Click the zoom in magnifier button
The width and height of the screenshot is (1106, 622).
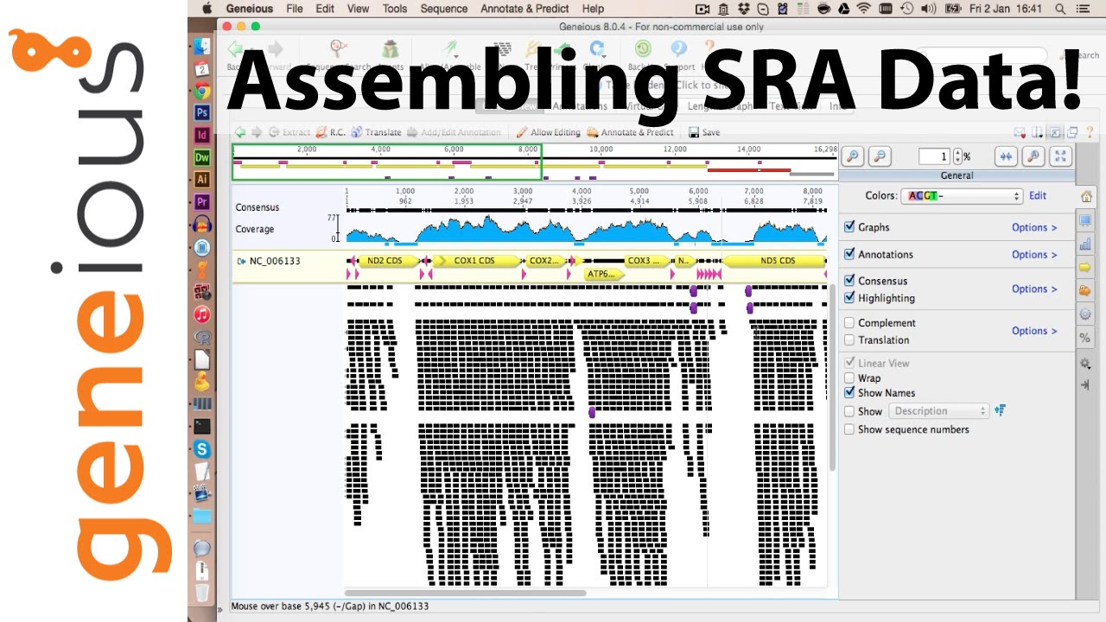point(852,156)
